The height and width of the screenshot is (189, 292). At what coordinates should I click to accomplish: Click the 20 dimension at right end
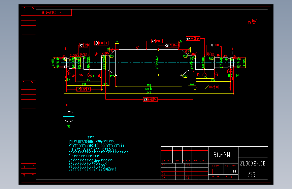pyautogui.click(x=237, y=76)
